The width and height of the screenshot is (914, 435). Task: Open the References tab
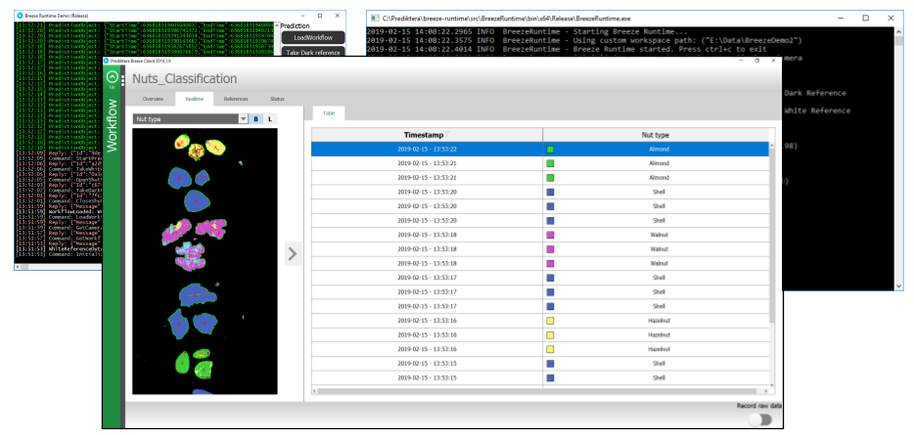point(235,100)
